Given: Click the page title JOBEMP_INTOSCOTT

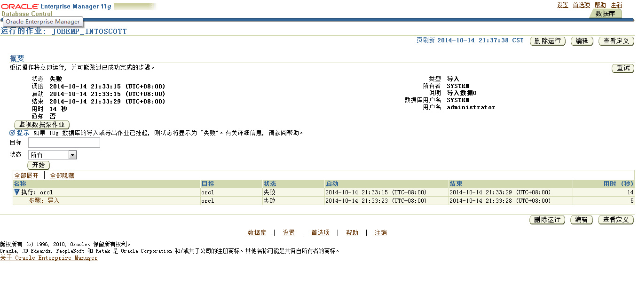Looking at the screenshot, I should [x=89, y=32].
